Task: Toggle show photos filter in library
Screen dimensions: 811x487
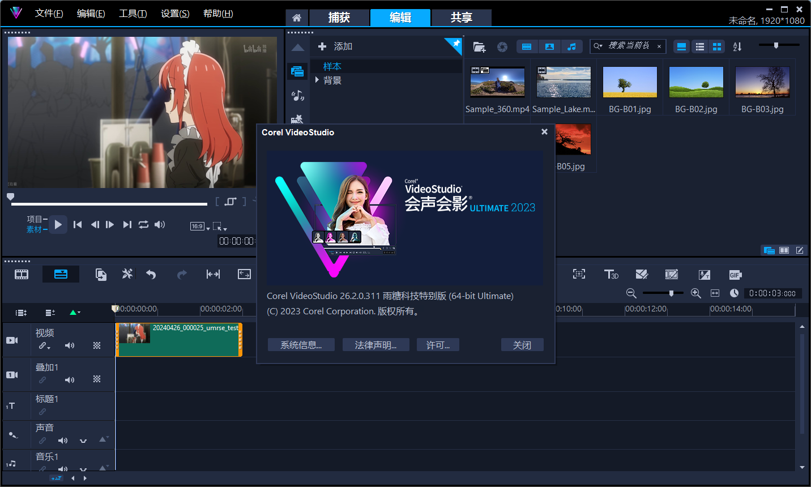Action: pyautogui.click(x=549, y=47)
